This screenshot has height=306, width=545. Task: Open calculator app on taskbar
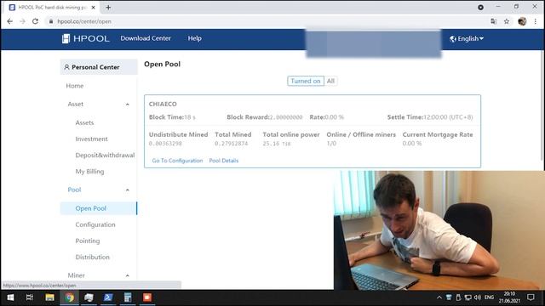(x=128, y=297)
